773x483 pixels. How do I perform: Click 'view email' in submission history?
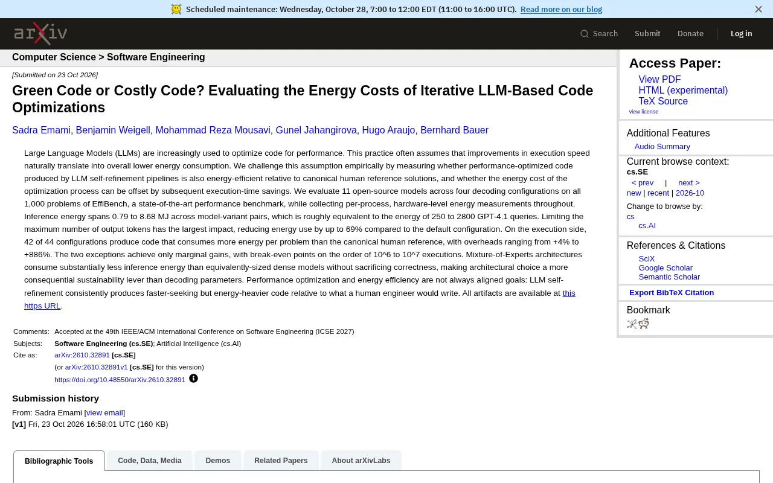tap(104, 413)
